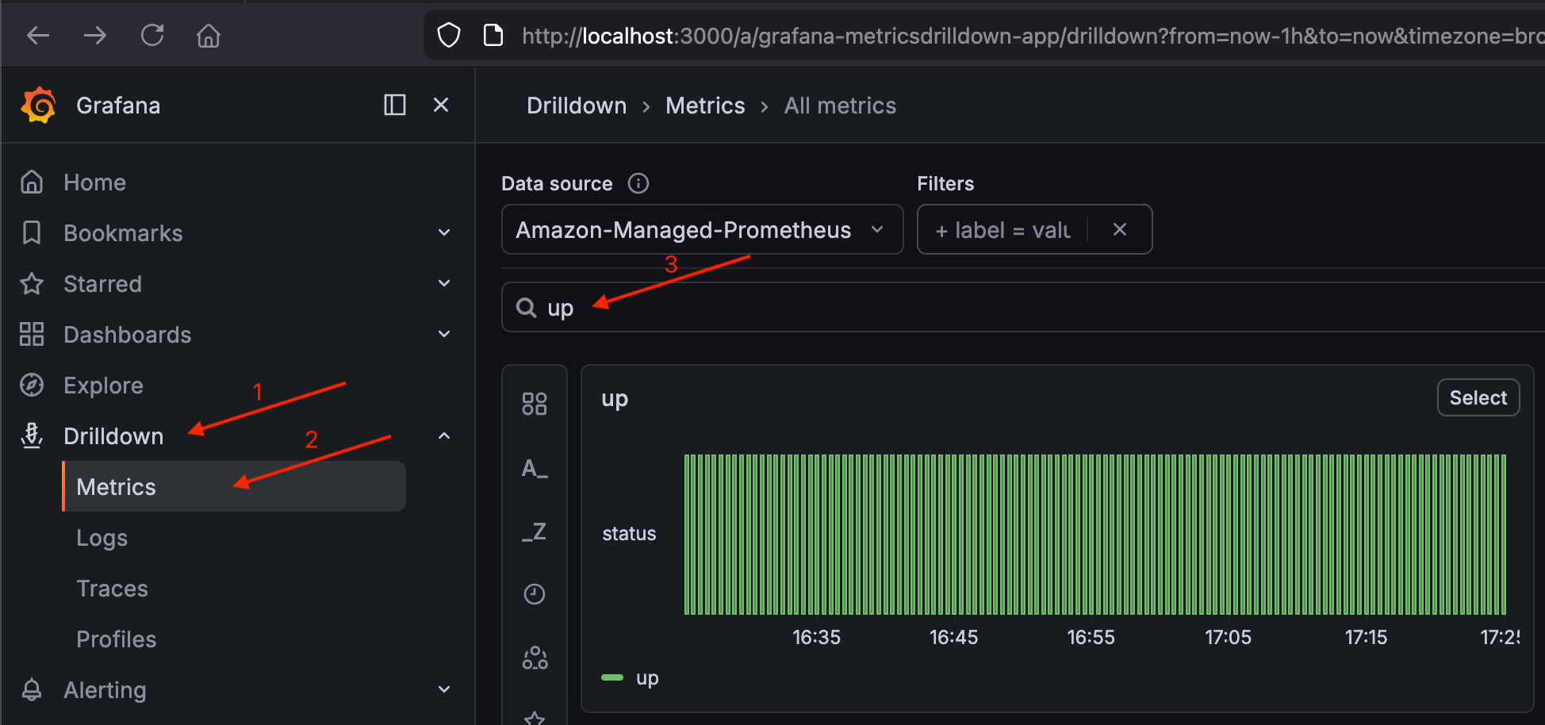Viewport: 1545px width, 725px height.
Task: Open Bookmarks in the sidebar
Action: tap(123, 233)
